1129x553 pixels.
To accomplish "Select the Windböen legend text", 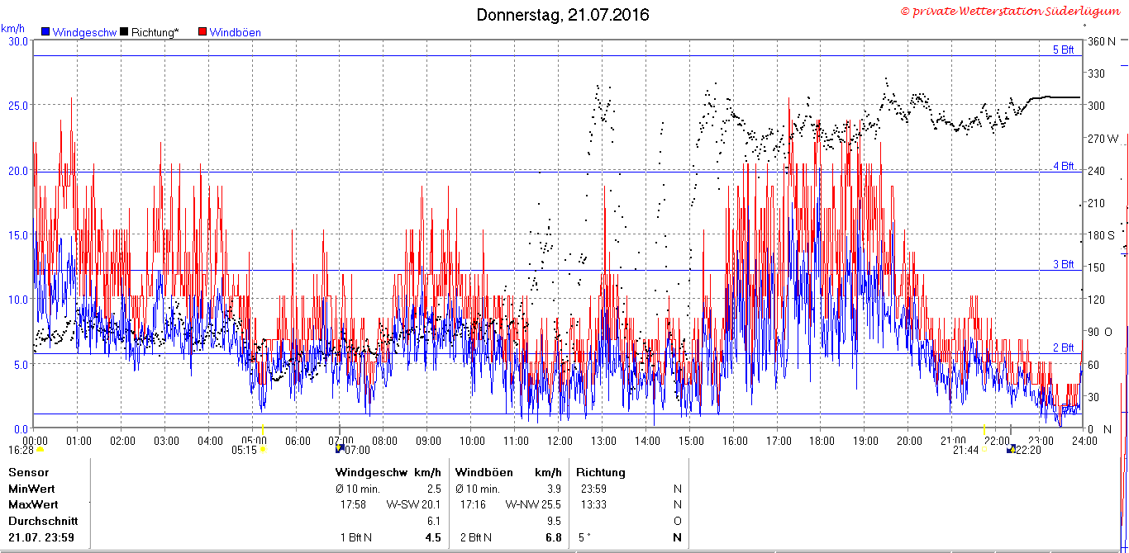I will [x=236, y=33].
